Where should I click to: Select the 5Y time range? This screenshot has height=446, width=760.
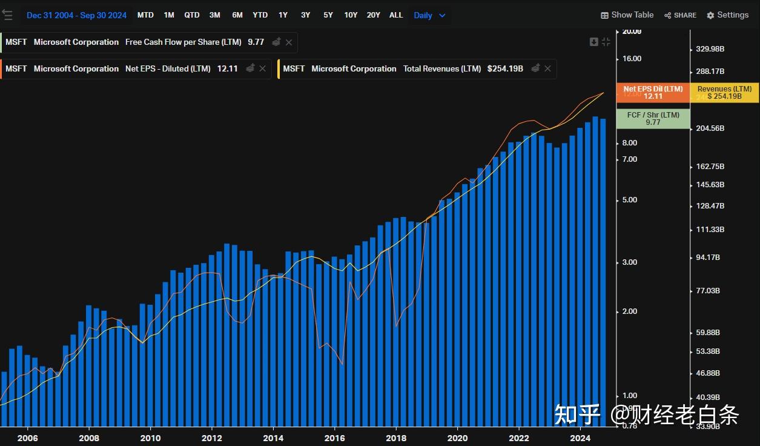tap(328, 15)
